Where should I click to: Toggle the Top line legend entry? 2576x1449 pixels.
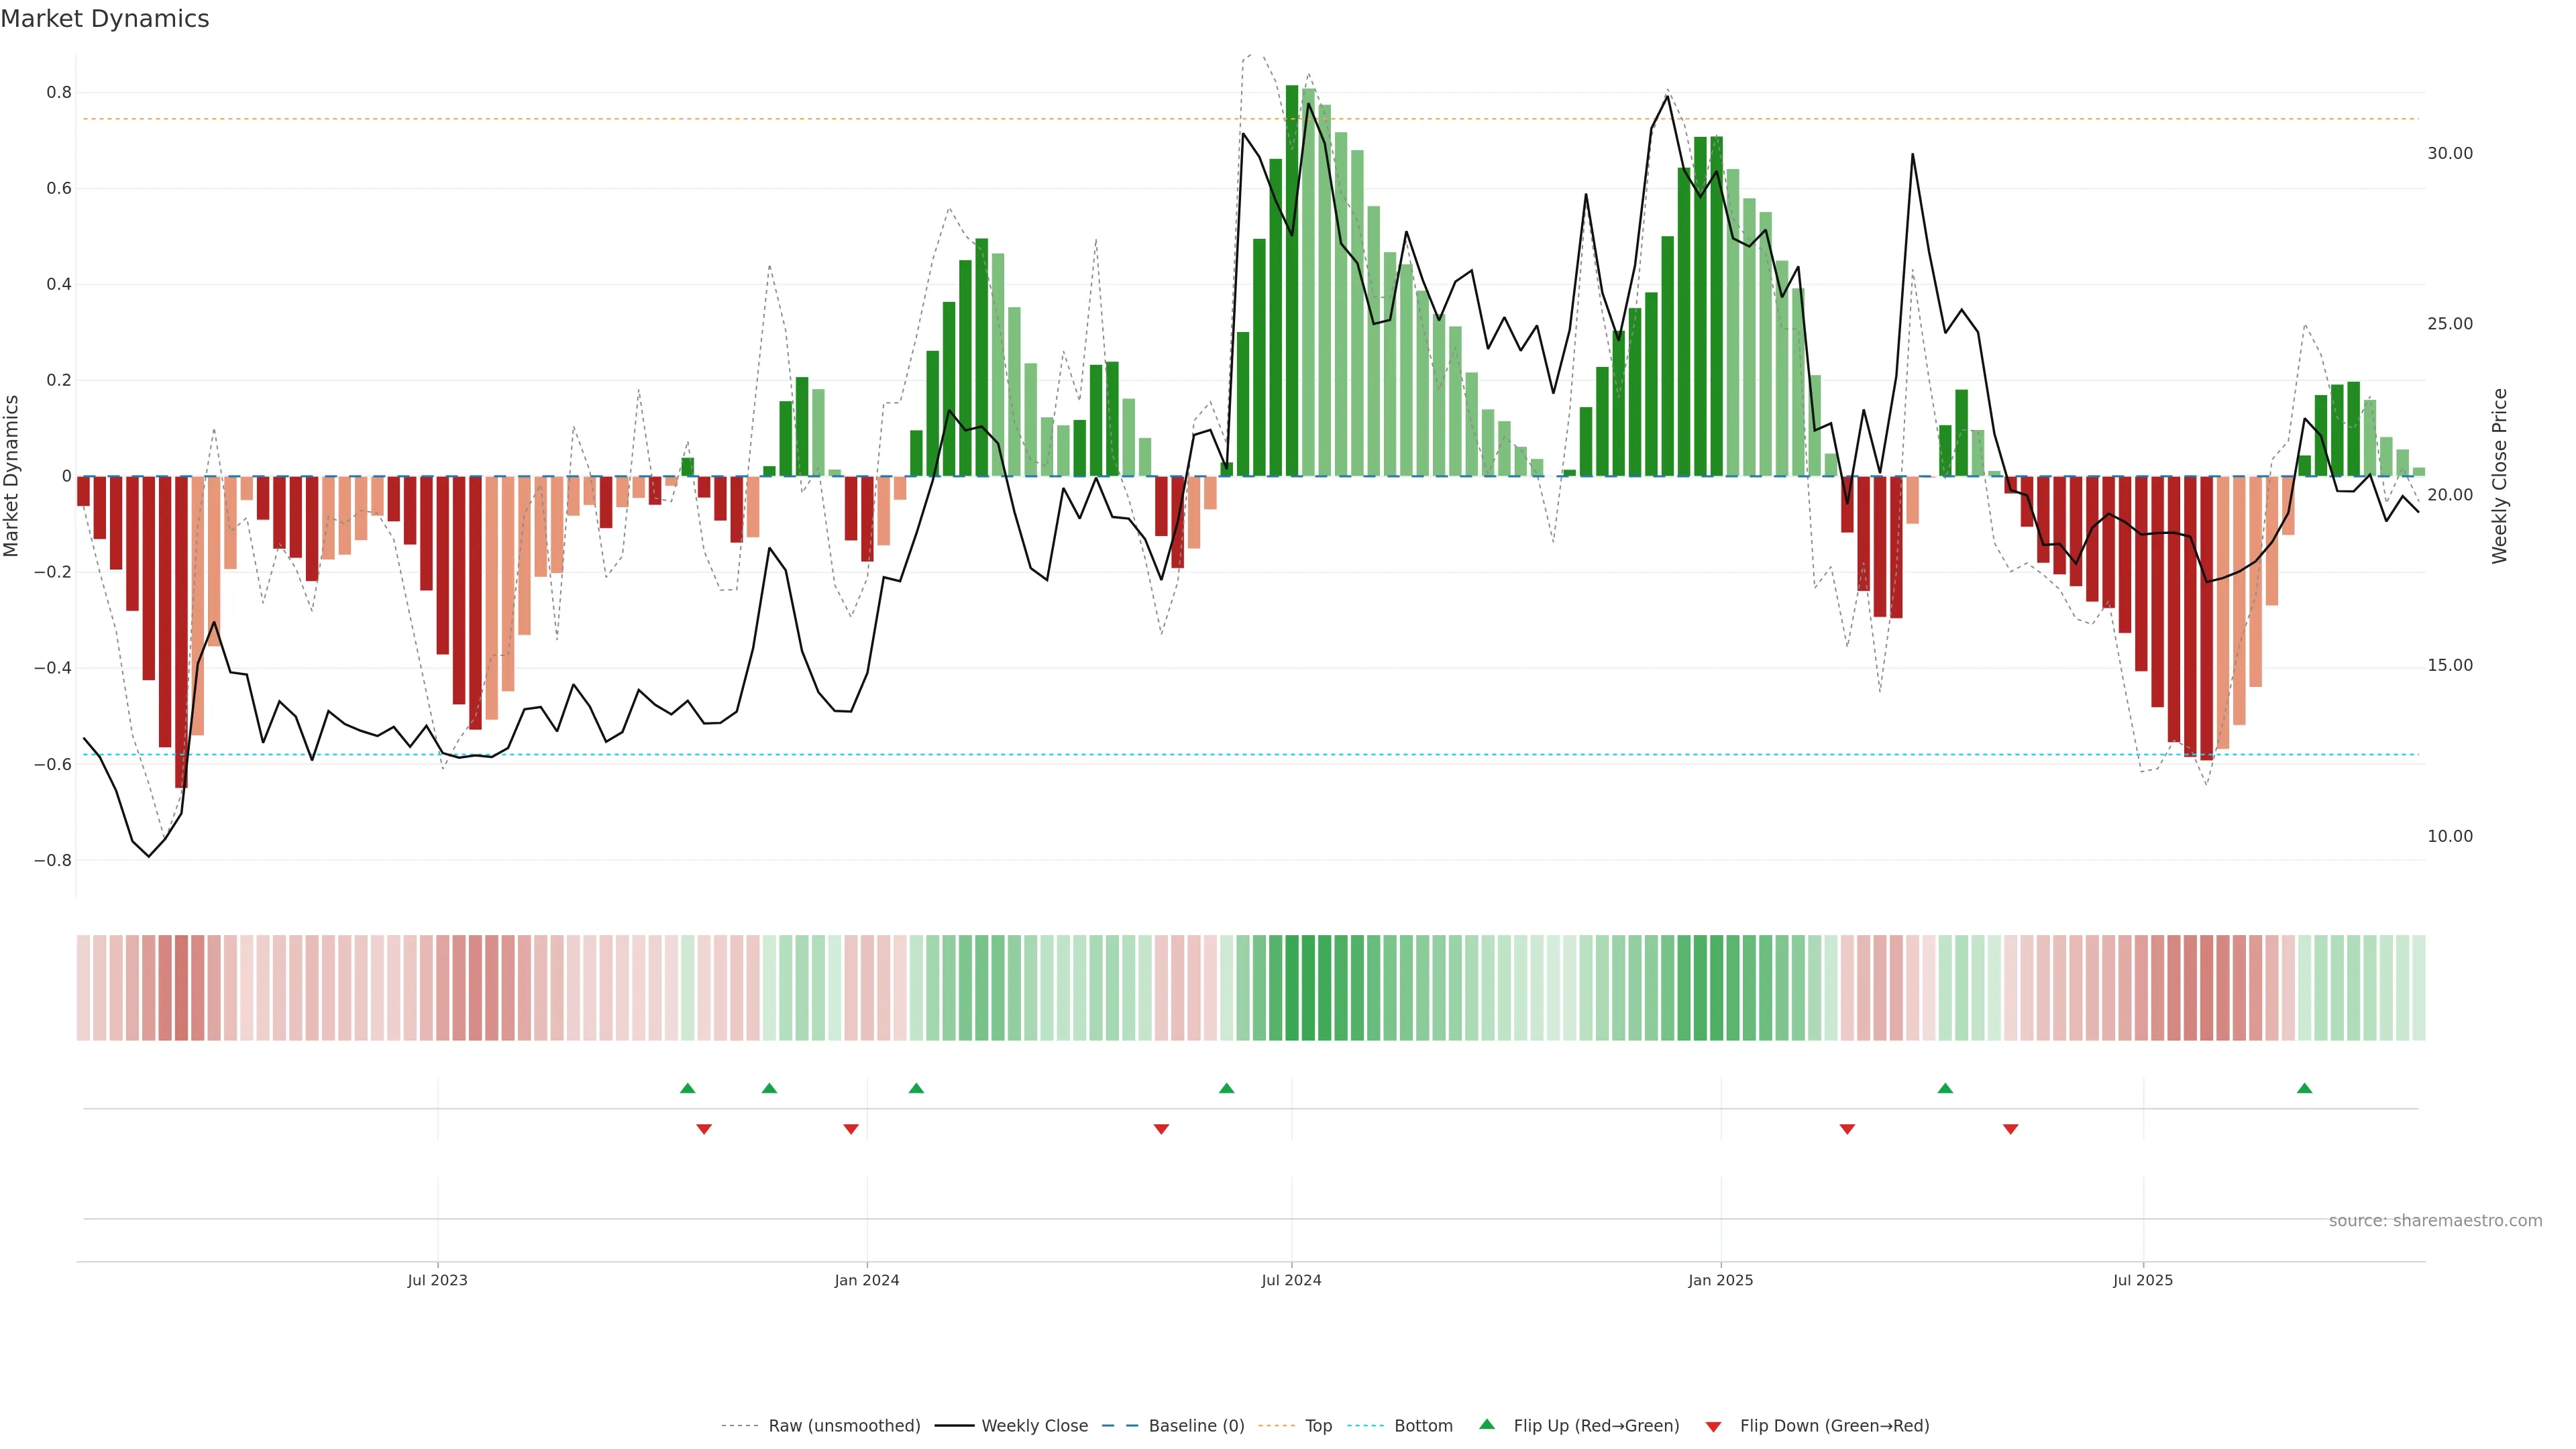[x=1317, y=1425]
